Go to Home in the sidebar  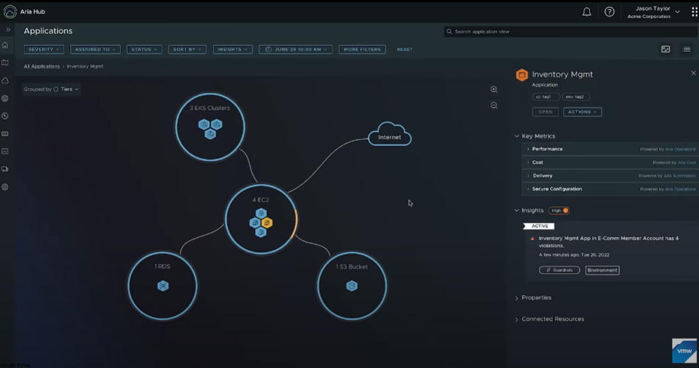5,45
